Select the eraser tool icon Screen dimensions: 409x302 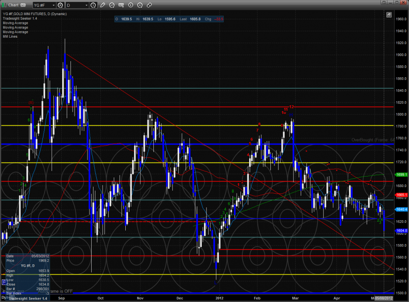(x=149, y=5)
